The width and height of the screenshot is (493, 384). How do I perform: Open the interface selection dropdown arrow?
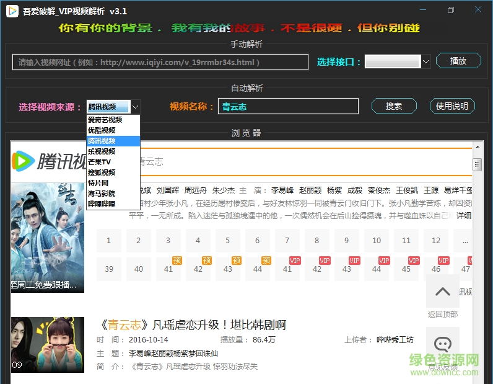click(425, 61)
